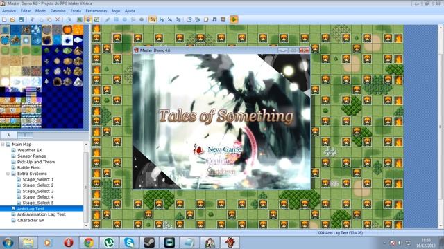Open the Database editor
This screenshot has width=444, height=249.
coord(189,19)
